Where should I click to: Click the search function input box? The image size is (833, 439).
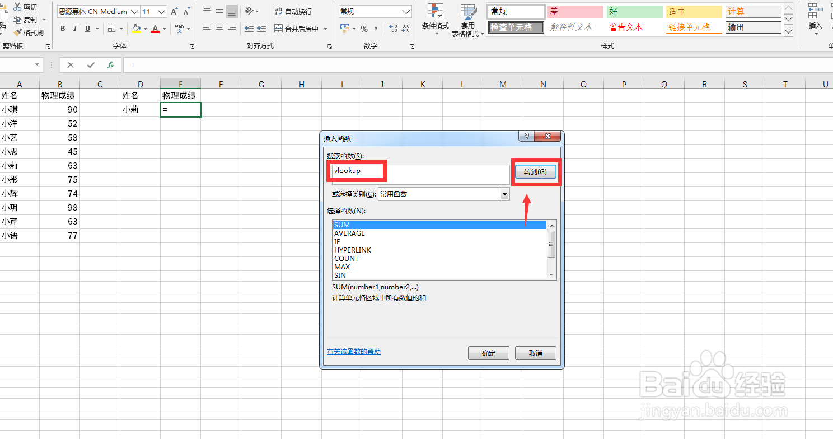(420, 174)
